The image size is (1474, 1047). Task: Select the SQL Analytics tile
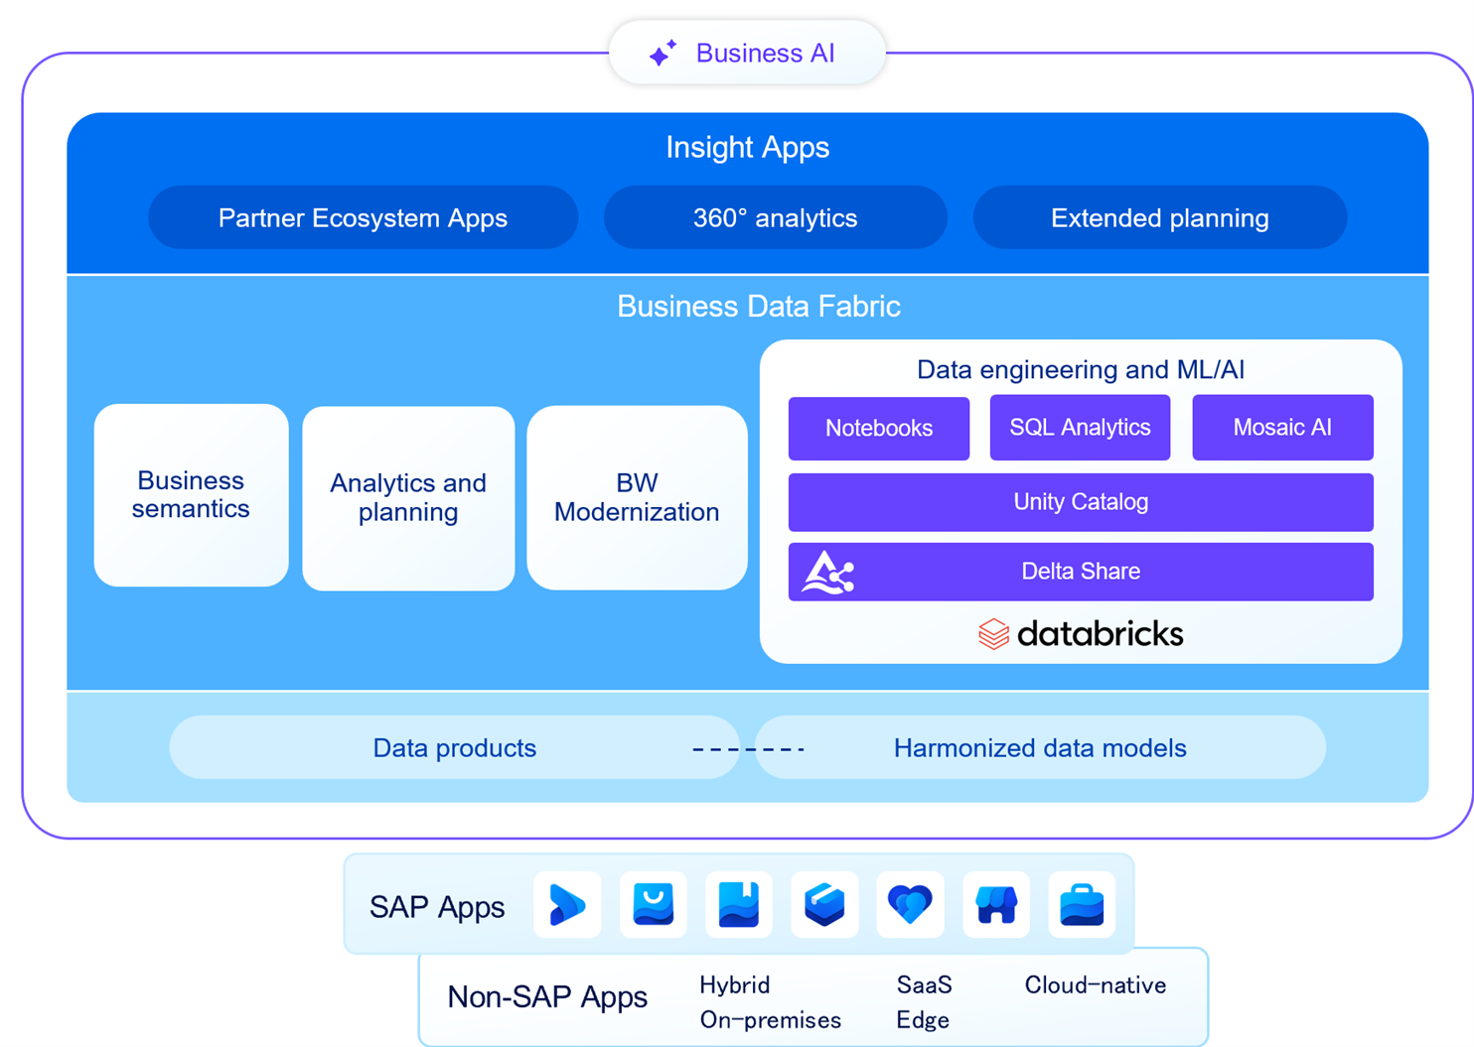1080,428
